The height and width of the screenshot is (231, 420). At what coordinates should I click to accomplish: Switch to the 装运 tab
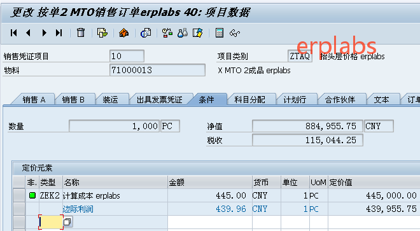coord(110,100)
